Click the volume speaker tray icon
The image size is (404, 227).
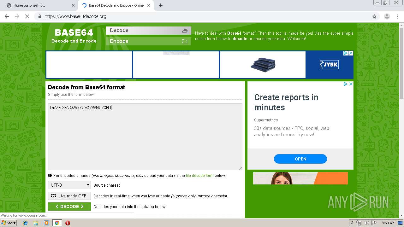[x=366, y=223]
